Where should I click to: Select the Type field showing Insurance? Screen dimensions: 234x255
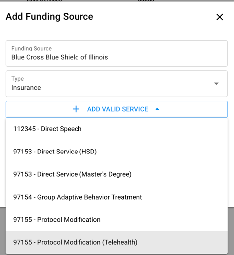(117, 84)
